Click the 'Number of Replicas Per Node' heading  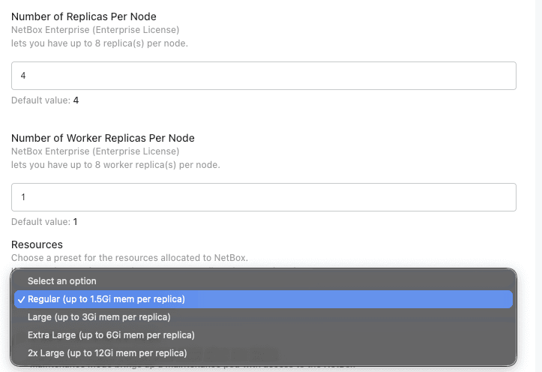84,16
